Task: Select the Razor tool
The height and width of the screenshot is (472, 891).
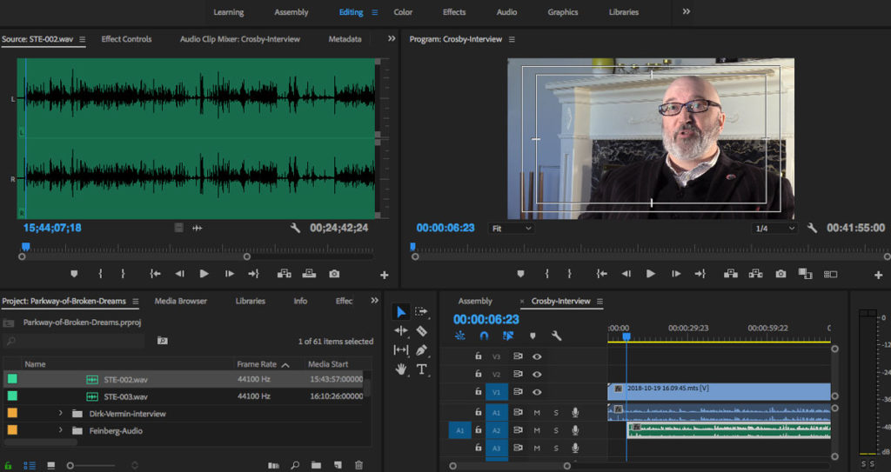Action: click(421, 330)
